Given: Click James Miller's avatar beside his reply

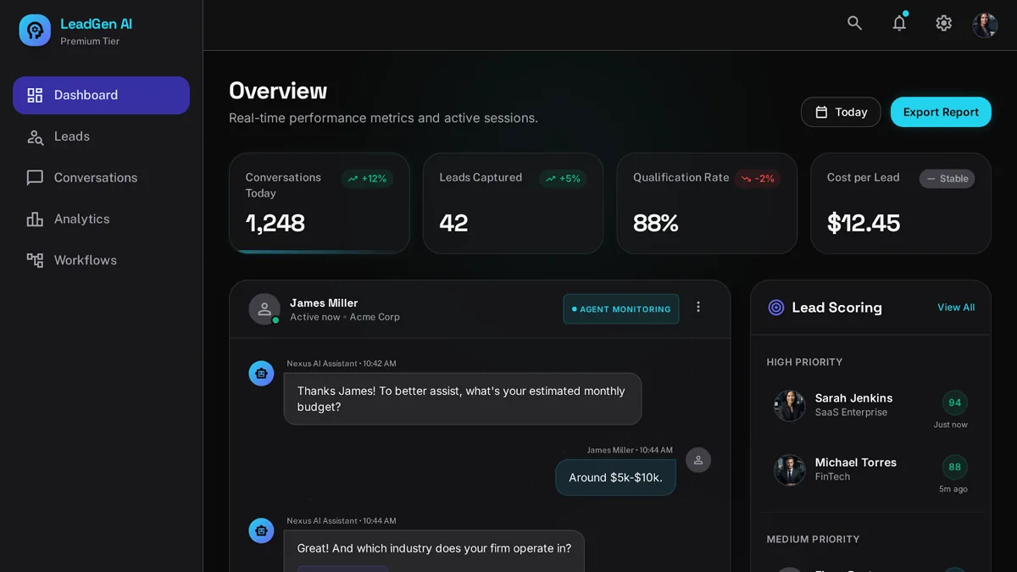Looking at the screenshot, I should coord(698,460).
